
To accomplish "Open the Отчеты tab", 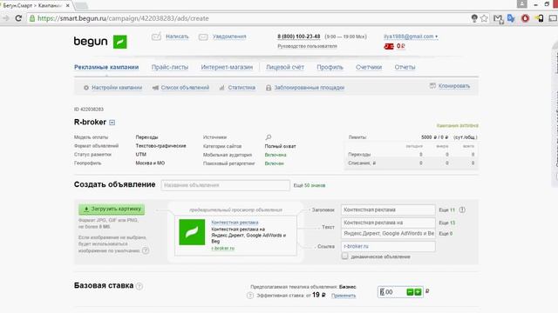I will click(x=405, y=67).
